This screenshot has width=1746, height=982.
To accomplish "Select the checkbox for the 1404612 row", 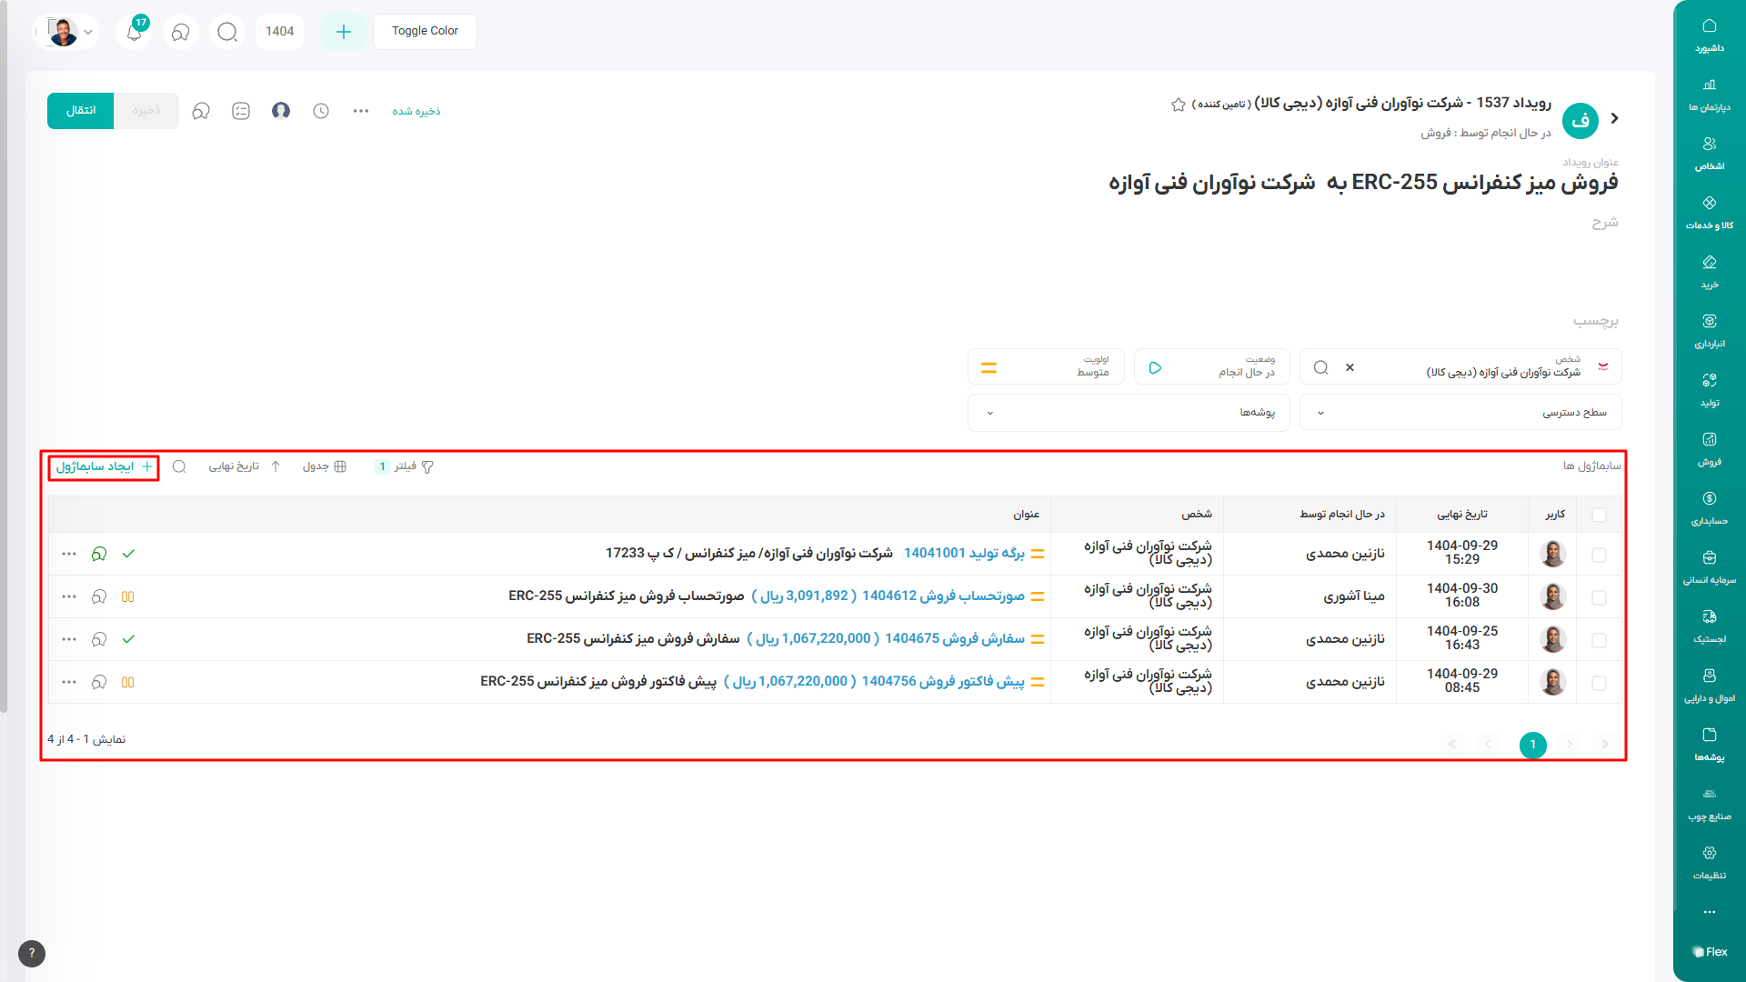I will pos(1599,597).
